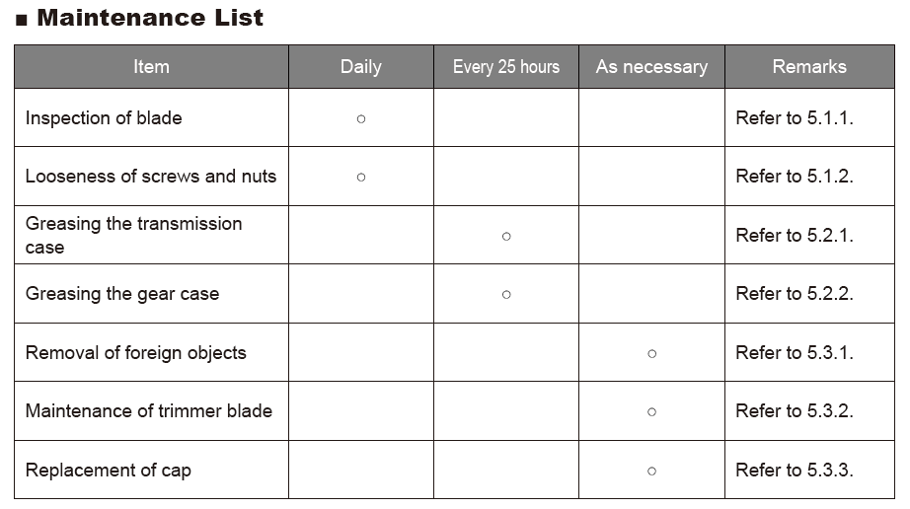Click the As necessary circle for trimmer blade maintenance

pyautogui.click(x=652, y=412)
